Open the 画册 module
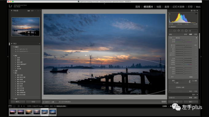 pos(167,7)
